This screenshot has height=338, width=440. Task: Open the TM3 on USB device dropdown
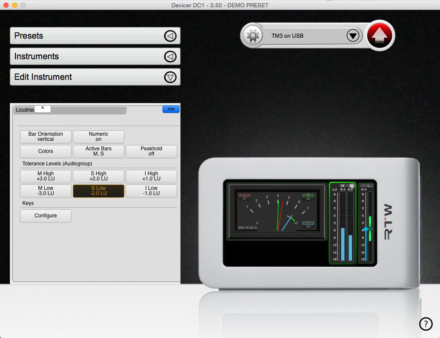pos(353,36)
